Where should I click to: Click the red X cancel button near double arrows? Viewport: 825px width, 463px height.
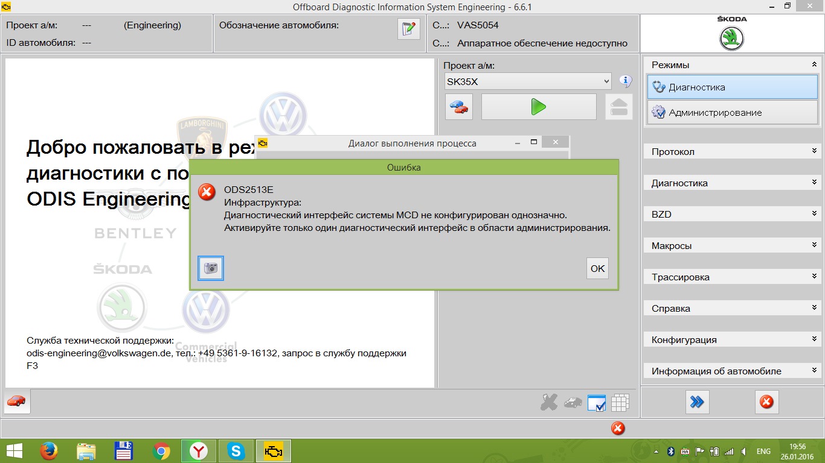click(766, 402)
